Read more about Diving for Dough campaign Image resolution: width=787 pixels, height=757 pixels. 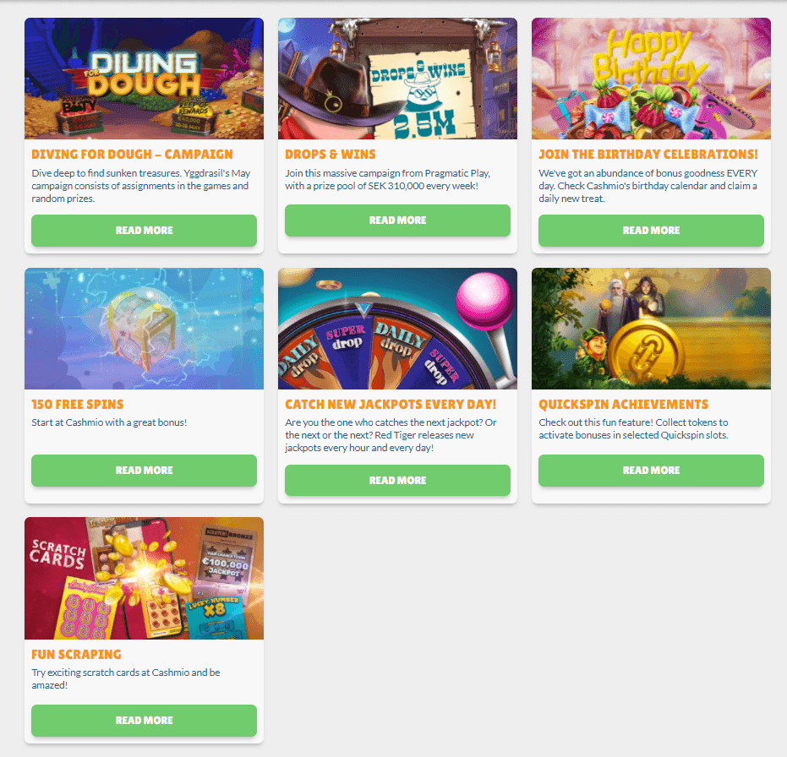(x=144, y=231)
